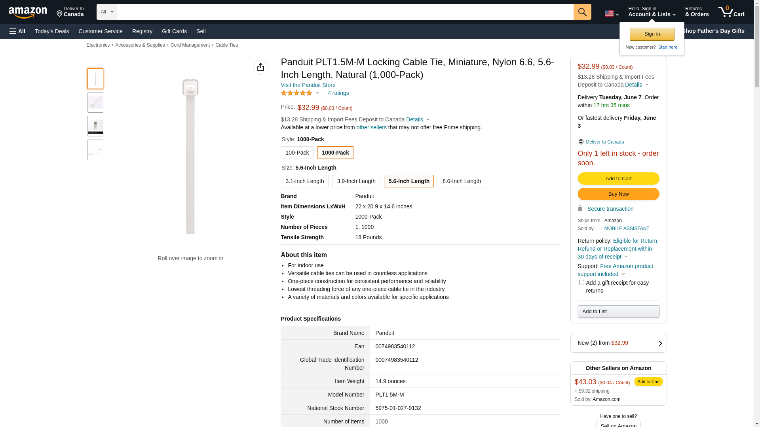The image size is (760, 427).
Task: Click the US flag language selector
Action: click(x=611, y=13)
